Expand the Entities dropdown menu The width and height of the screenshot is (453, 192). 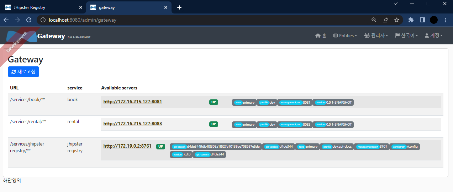[346, 35]
